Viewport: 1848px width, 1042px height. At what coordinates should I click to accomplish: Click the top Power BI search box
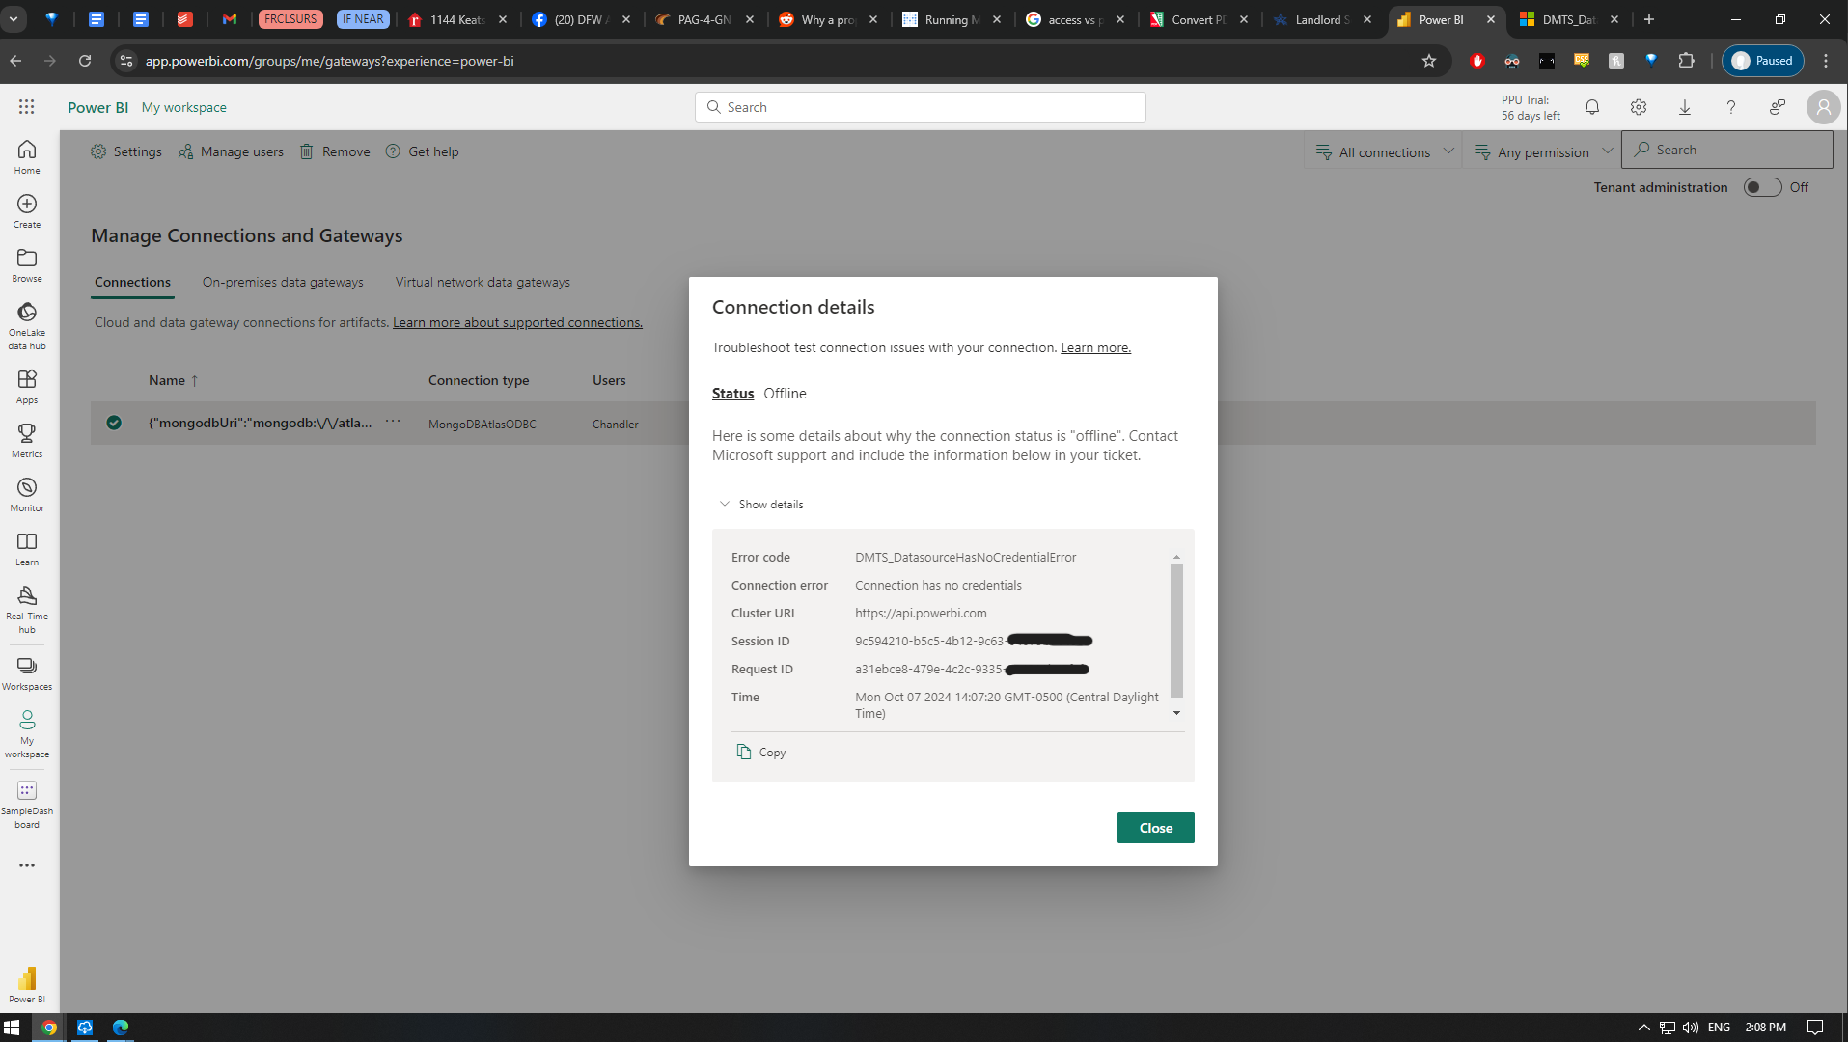921,107
